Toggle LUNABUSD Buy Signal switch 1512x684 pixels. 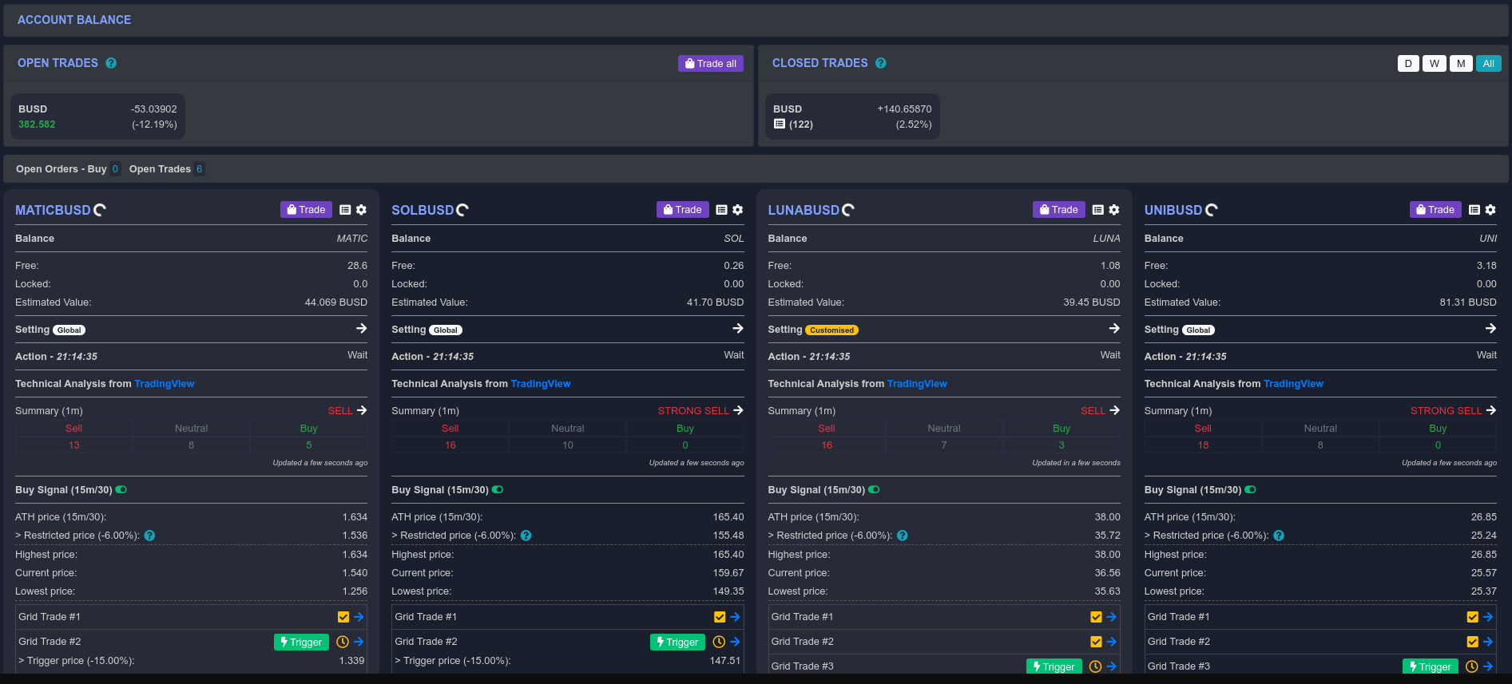point(874,490)
